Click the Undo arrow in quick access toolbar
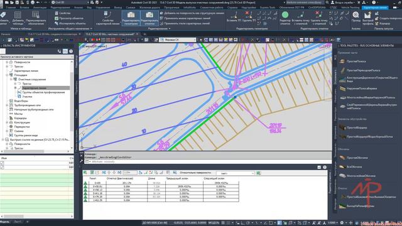 [38, 3]
